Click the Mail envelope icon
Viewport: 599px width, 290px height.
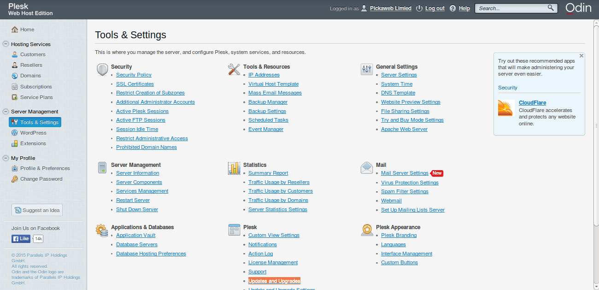pyautogui.click(x=367, y=168)
